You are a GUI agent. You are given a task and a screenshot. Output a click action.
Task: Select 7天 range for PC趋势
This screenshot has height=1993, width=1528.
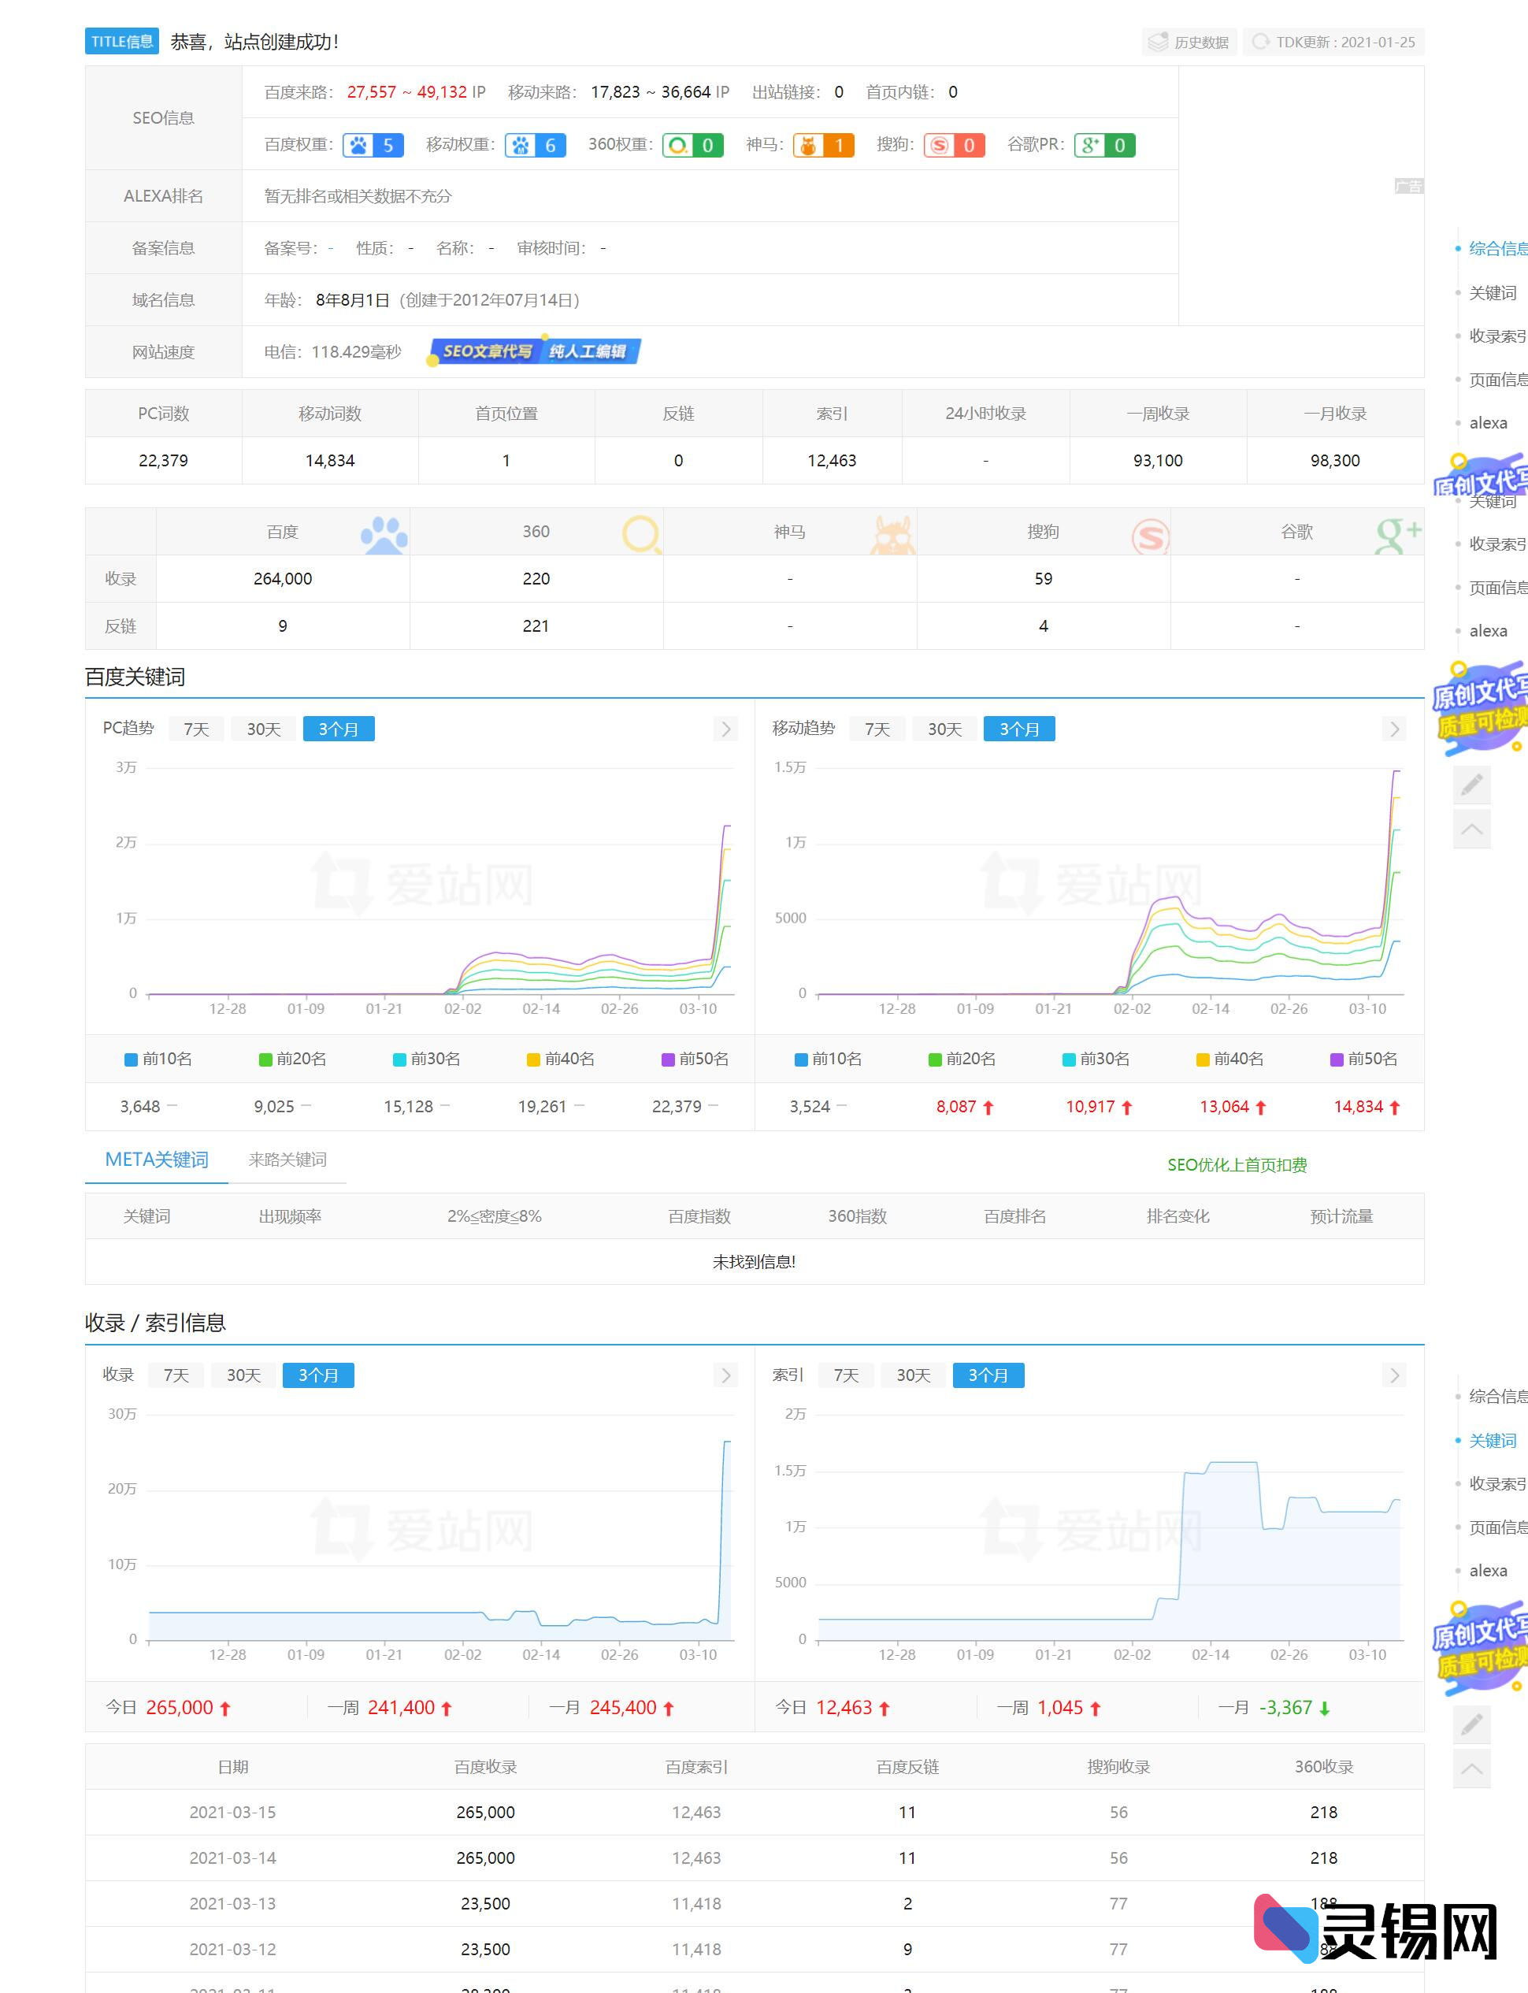click(x=196, y=729)
